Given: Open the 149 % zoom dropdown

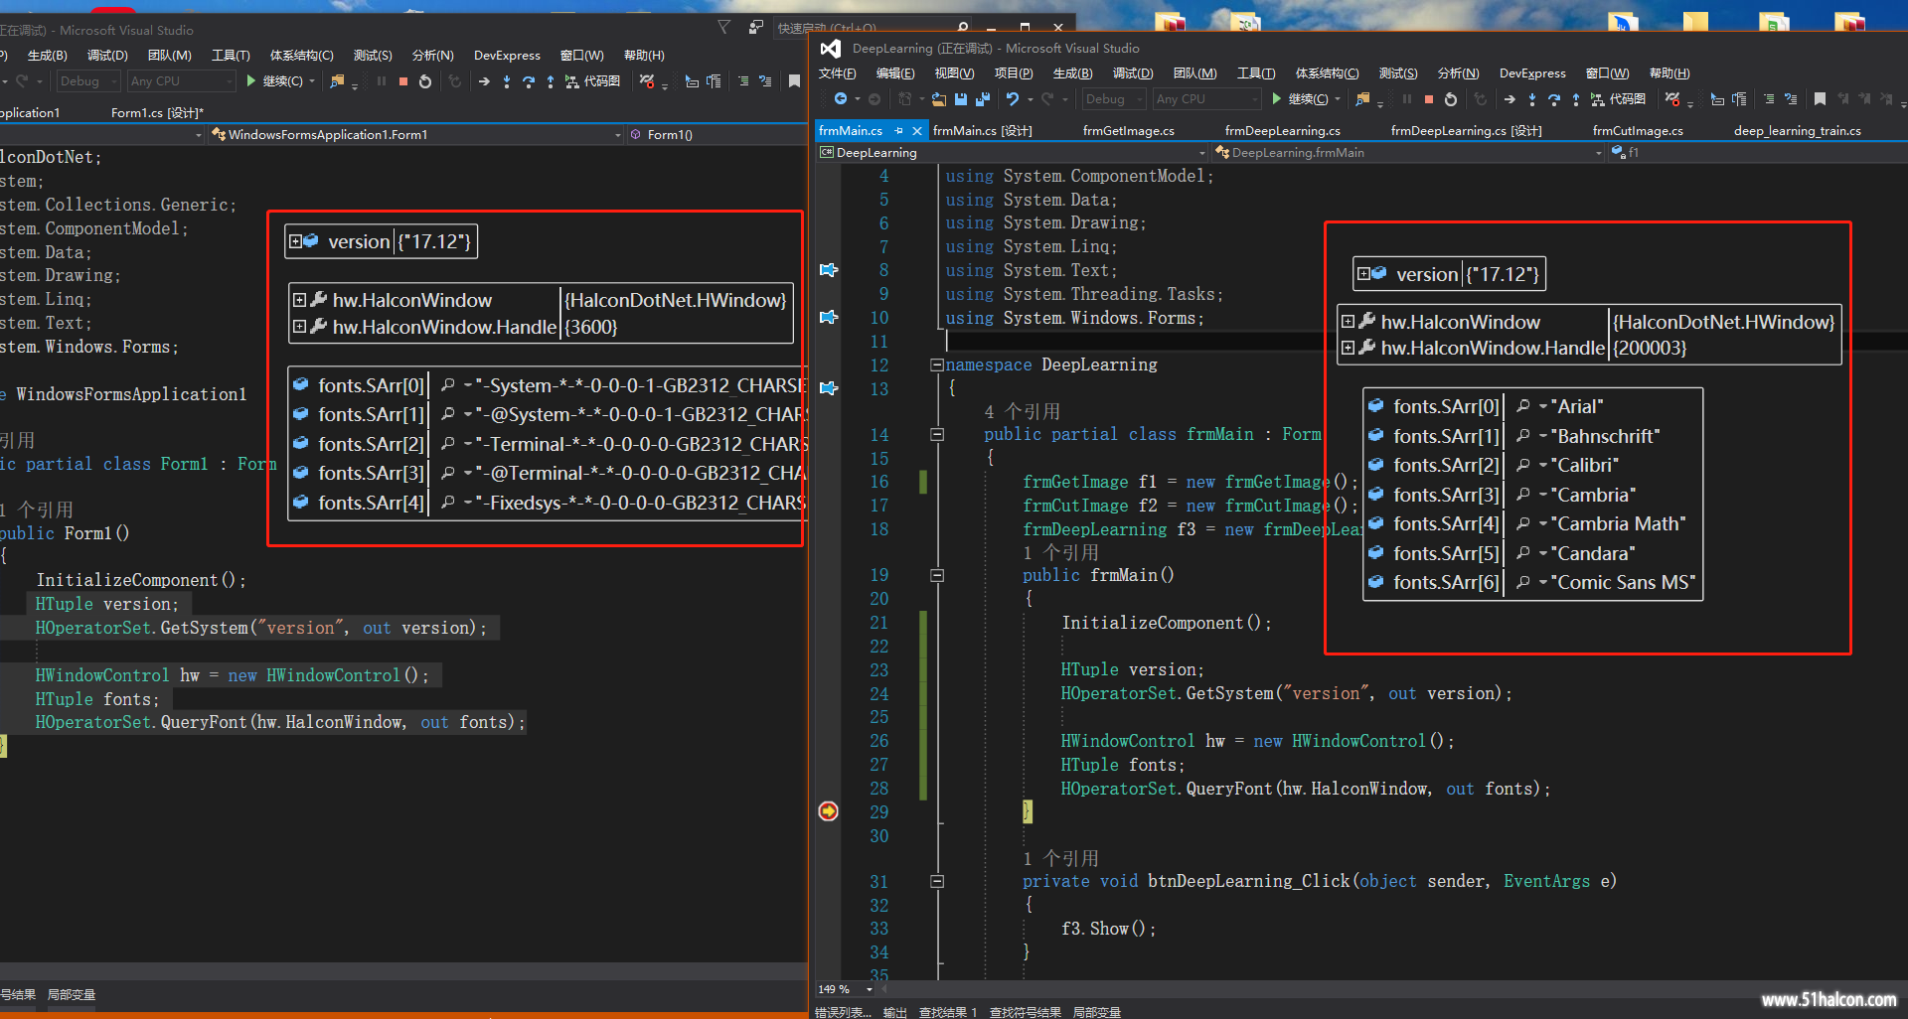Looking at the screenshot, I should coord(869,989).
